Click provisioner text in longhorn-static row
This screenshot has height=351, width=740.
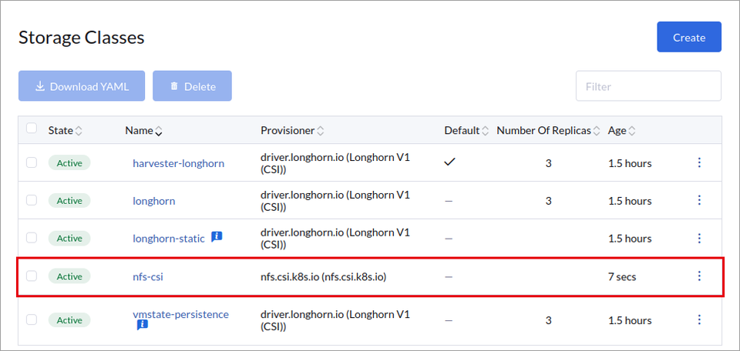(x=335, y=239)
